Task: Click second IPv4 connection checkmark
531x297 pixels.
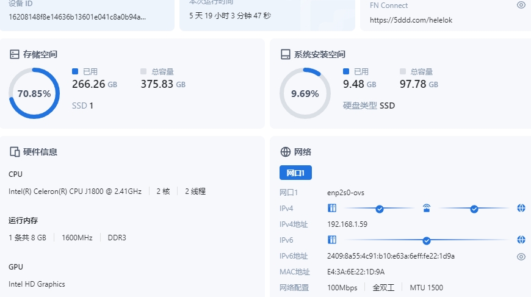Action: 474,209
